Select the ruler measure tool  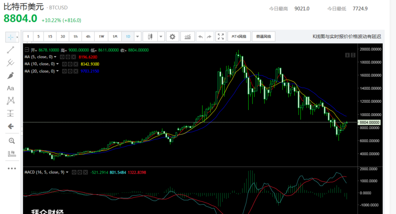(x=12, y=153)
